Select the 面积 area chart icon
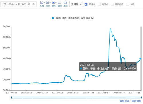The width and height of the screenshot is (143, 104). point(53,2)
